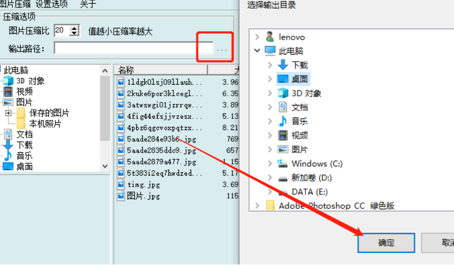Open the 设置选项 menu

(52, 4)
